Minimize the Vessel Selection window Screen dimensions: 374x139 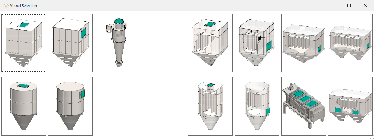(x=332, y=6)
